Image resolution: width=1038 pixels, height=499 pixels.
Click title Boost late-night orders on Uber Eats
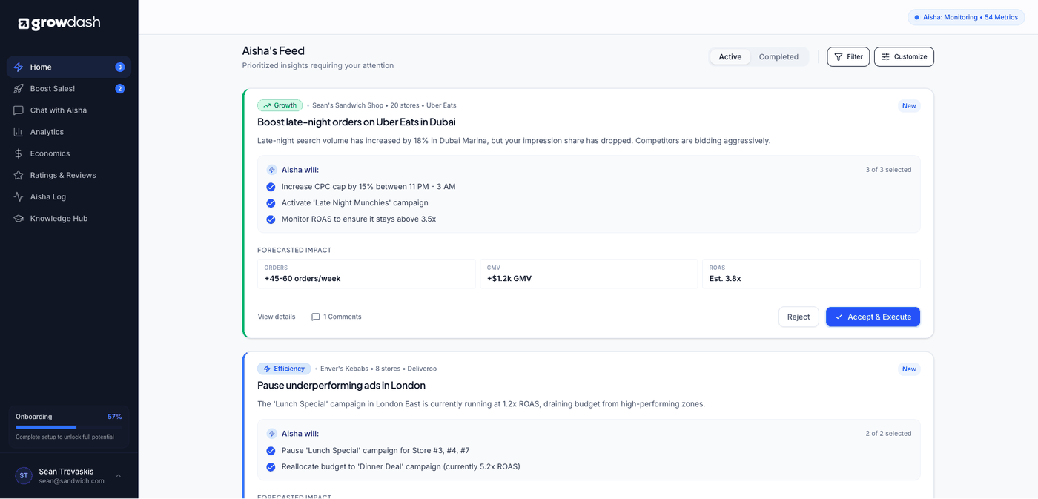[x=357, y=122]
